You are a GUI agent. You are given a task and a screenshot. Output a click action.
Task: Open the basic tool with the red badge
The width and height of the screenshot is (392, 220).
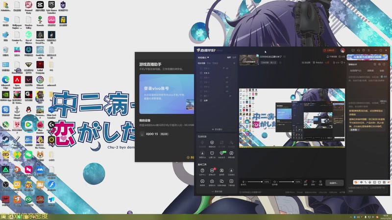(212, 172)
